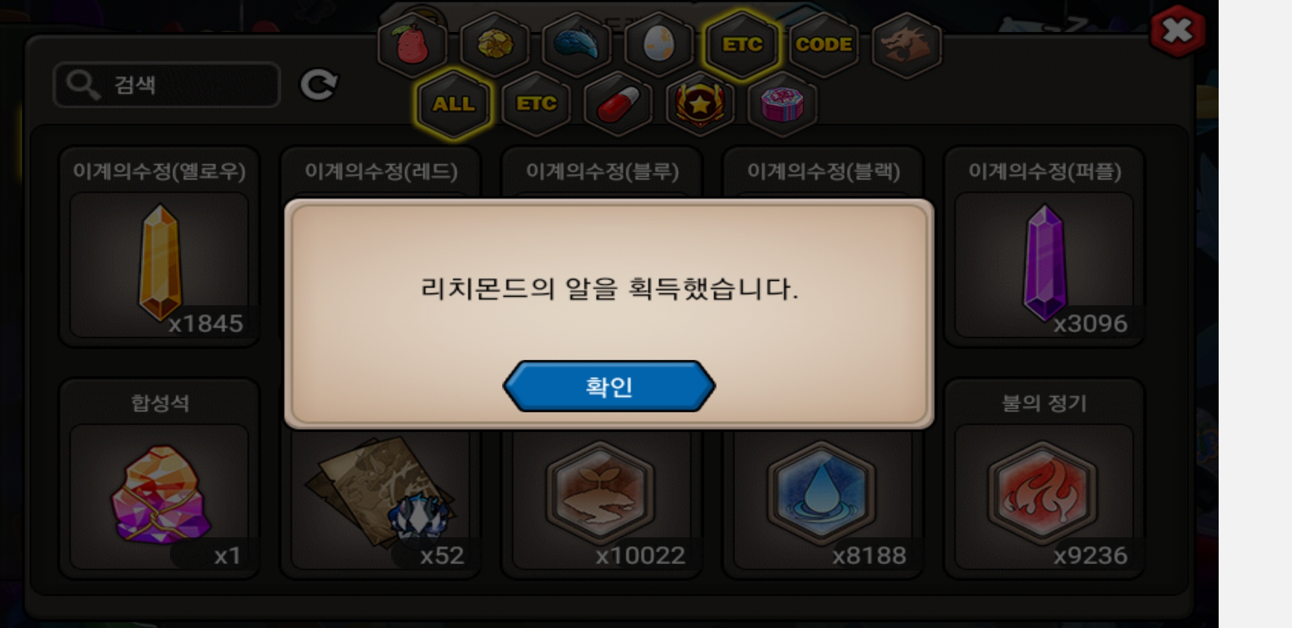Select the top ETC hexagon tab
The image size is (1292, 628).
(742, 44)
